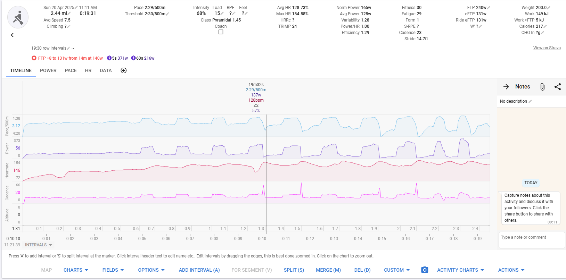Attach a file with the paperclip icon
566x280 pixels.
point(542,87)
